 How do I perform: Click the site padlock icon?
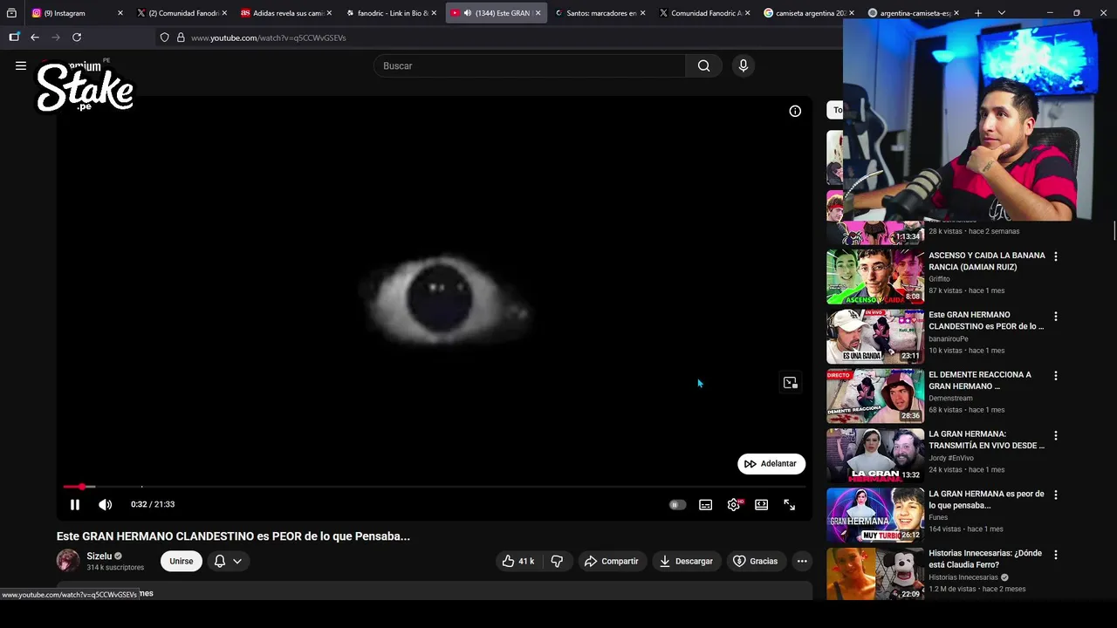pos(181,38)
